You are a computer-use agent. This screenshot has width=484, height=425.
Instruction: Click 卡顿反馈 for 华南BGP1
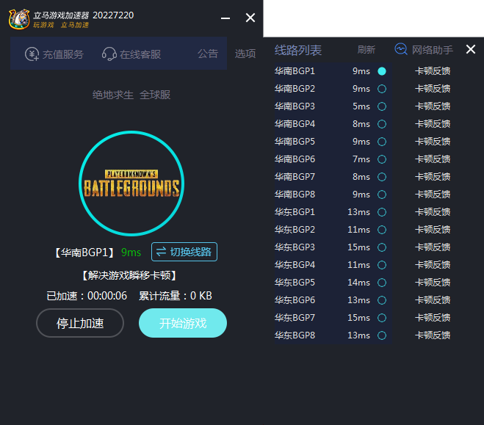tap(433, 71)
